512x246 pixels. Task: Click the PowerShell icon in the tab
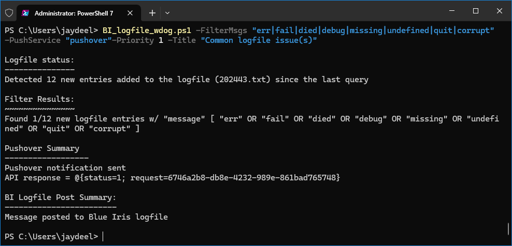pyautogui.click(x=25, y=13)
